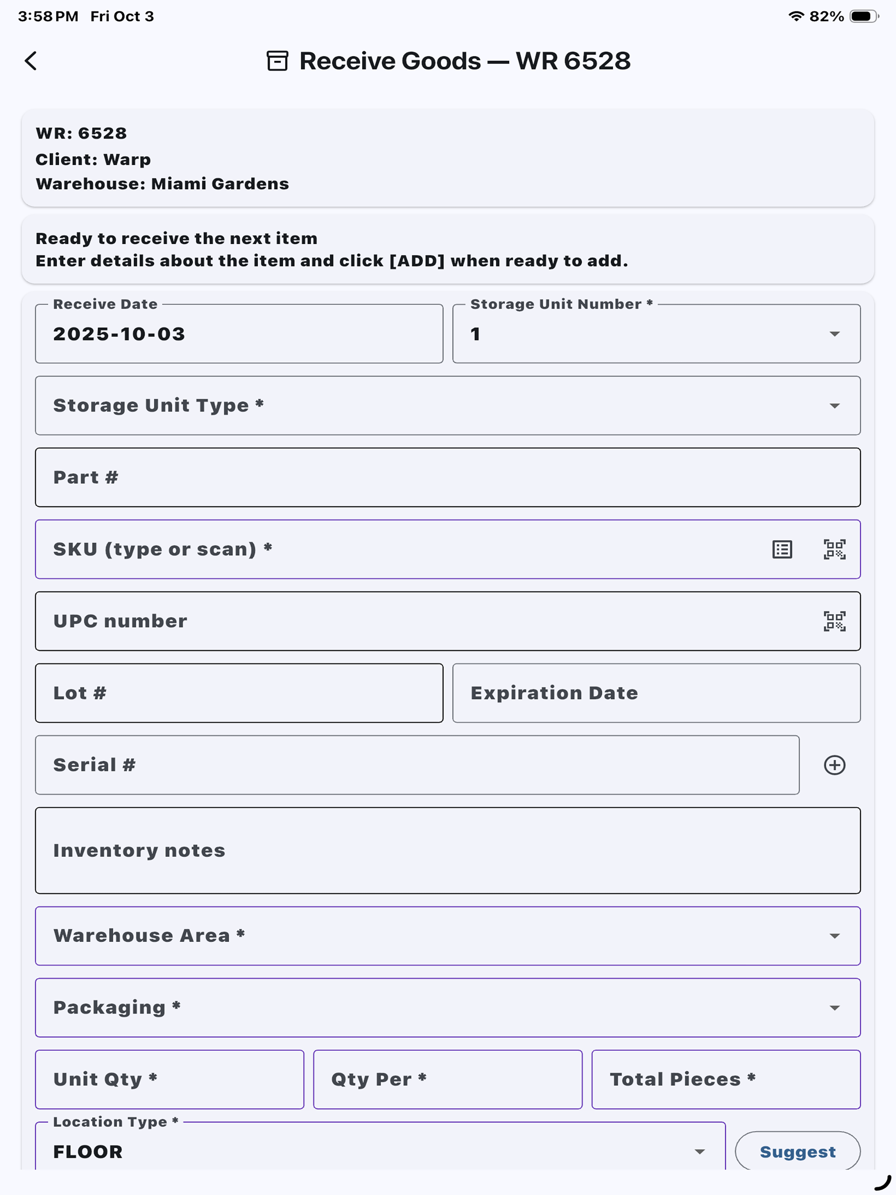Image resolution: width=896 pixels, height=1195 pixels.
Task: Tap the battery status icon
Action: (x=864, y=16)
